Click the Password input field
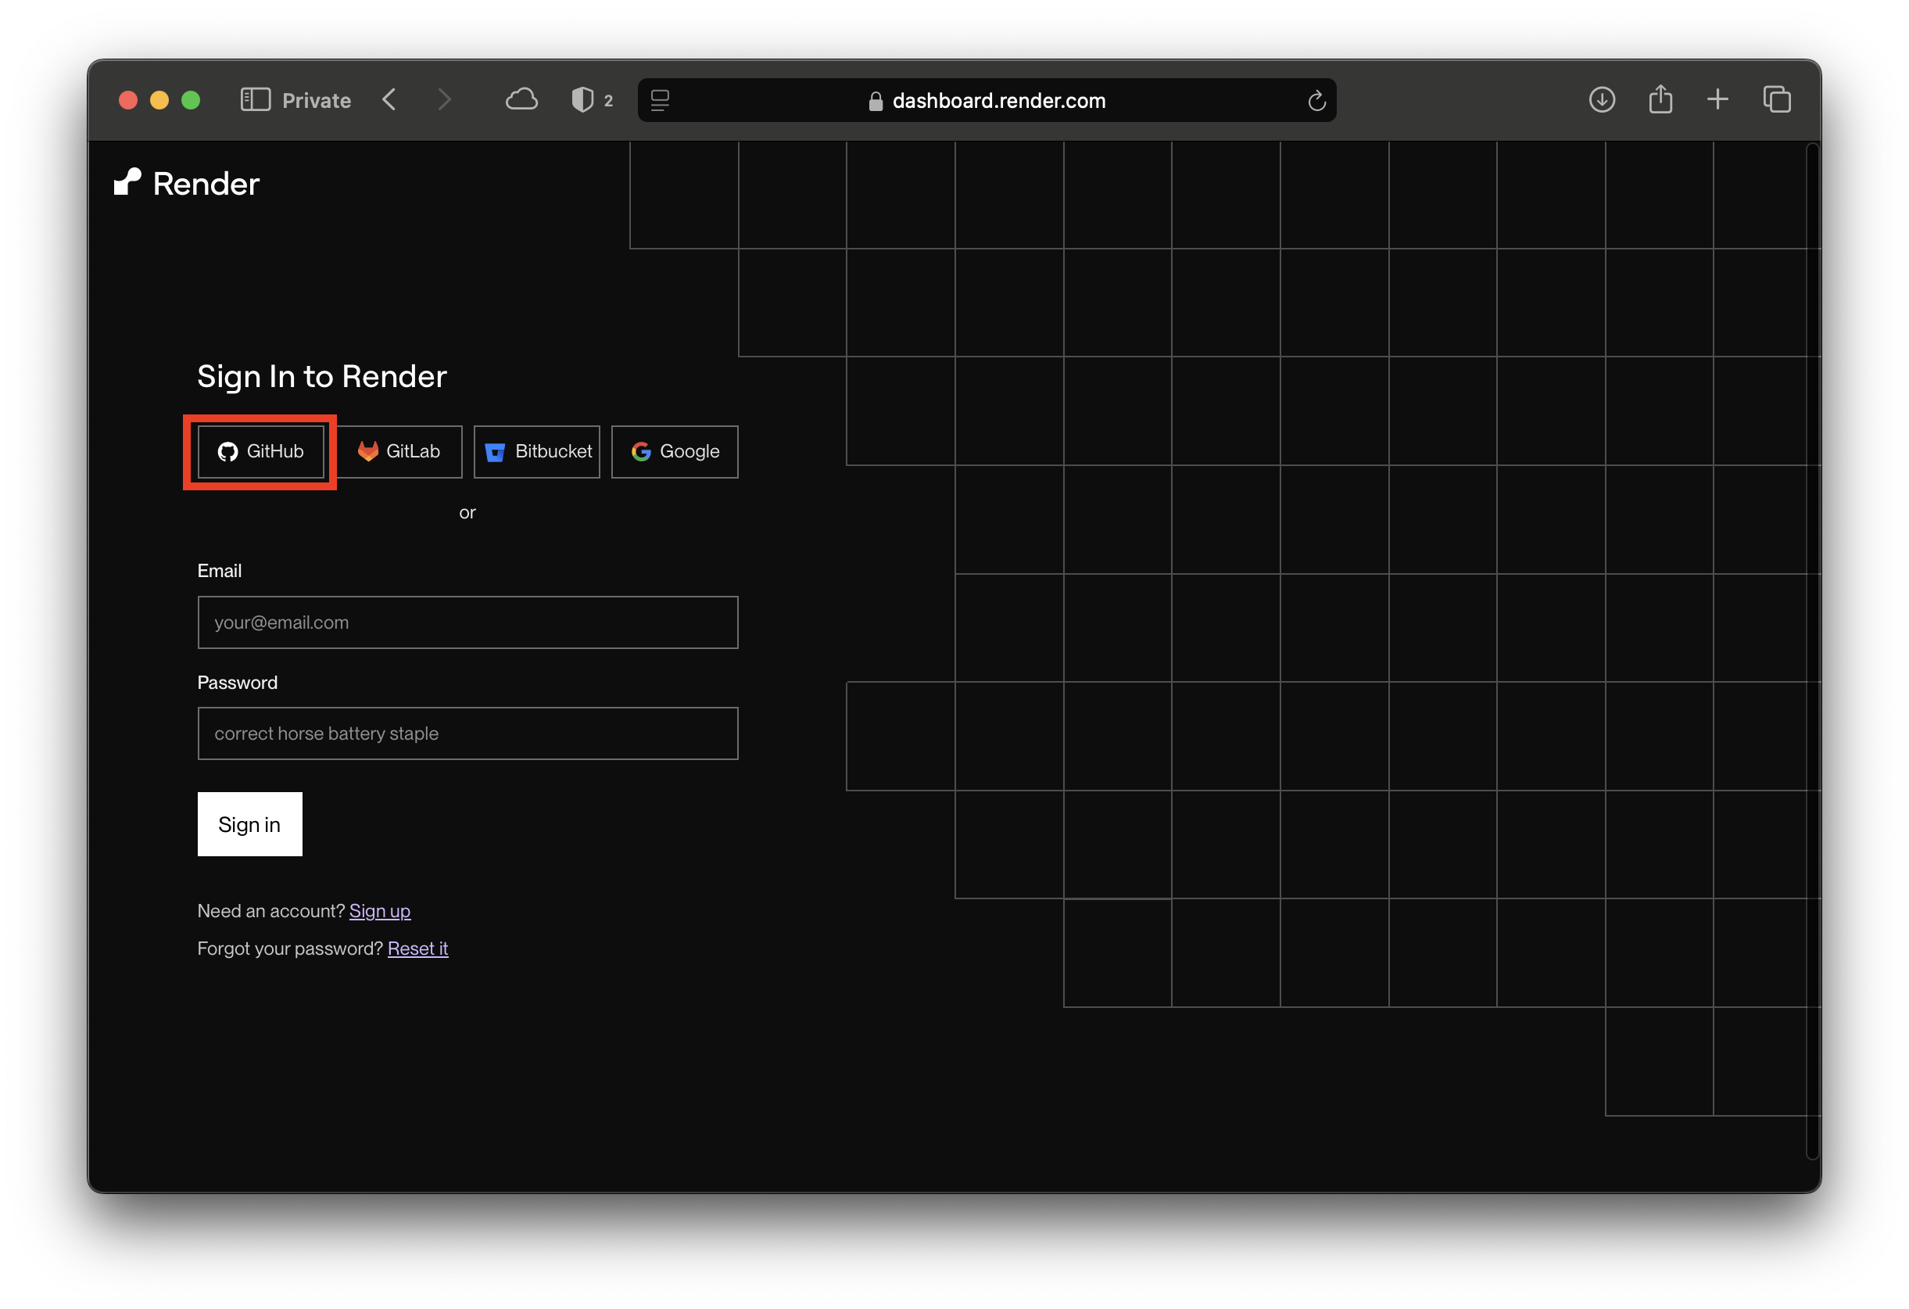This screenshot has height=1309, width=1909. tap(467, 733)
